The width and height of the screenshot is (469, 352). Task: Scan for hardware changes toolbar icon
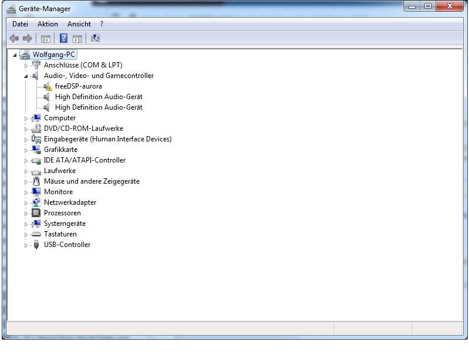(x=95, y=38)
